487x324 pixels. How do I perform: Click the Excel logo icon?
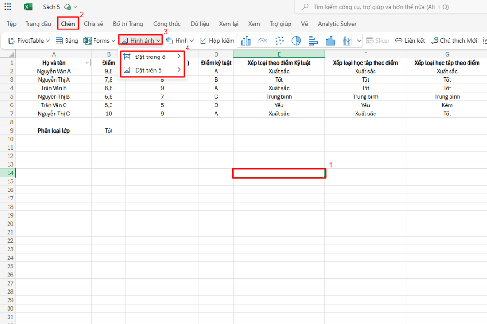[x=28, y=7]
